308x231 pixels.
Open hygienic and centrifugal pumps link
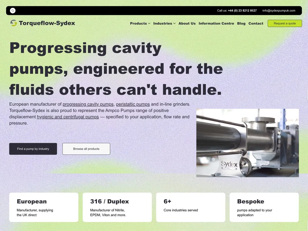click(x=68, y=117)
